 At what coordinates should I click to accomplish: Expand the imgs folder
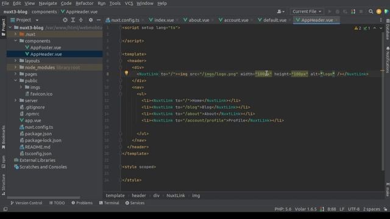[x=21, y=87]
